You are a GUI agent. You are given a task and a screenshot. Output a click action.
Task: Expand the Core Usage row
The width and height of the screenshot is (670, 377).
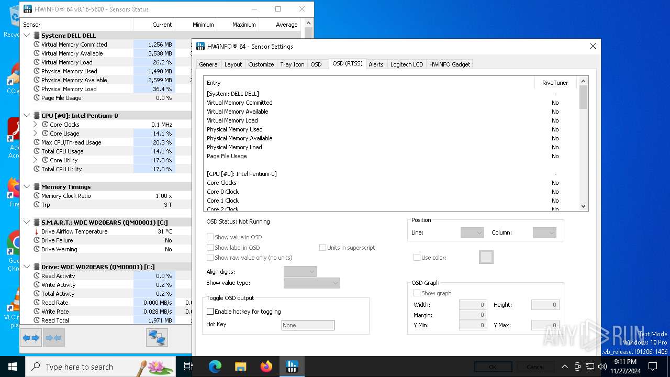pos(35,134)
